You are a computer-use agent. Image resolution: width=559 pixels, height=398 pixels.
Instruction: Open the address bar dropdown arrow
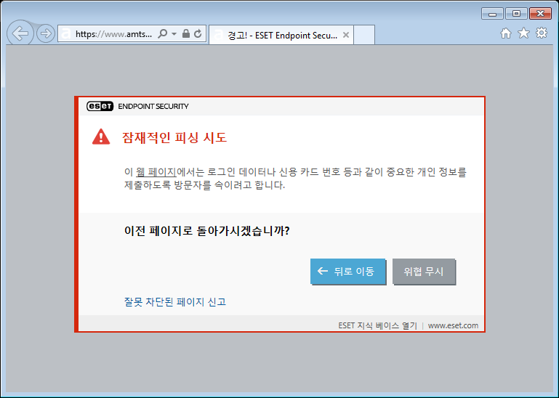pyautogui.click(x=174, y=34)
